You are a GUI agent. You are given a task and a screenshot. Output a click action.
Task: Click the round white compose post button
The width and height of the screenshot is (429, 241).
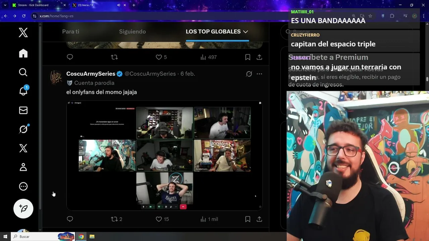(x=23, y=209)
